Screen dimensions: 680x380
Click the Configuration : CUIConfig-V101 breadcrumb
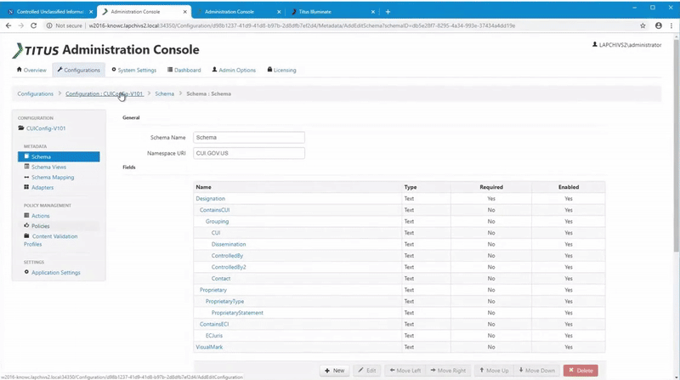(104, 94)
